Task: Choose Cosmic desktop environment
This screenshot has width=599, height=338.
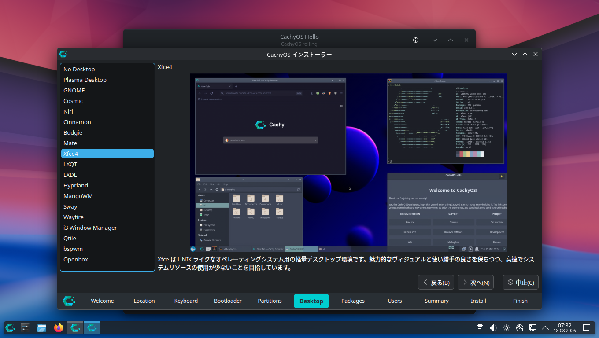Action: (x=107, y=101)
